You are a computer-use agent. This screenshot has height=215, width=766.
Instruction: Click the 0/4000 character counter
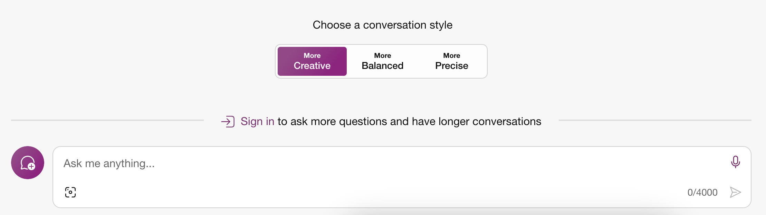[x=702, y=192]
